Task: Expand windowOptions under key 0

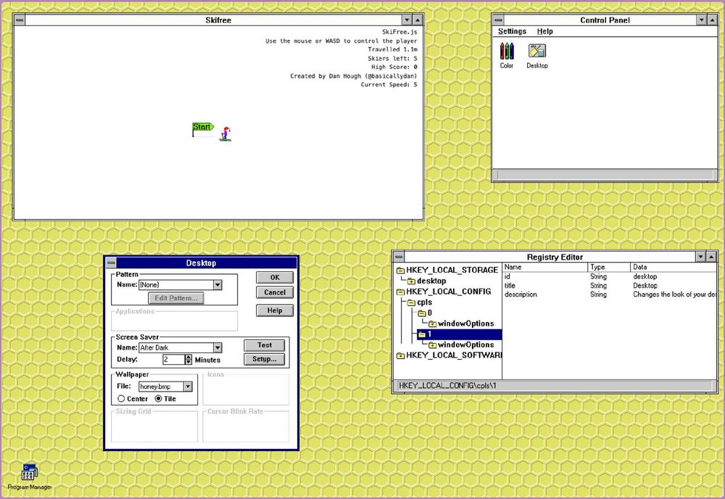Action: (x=432, y=324)
